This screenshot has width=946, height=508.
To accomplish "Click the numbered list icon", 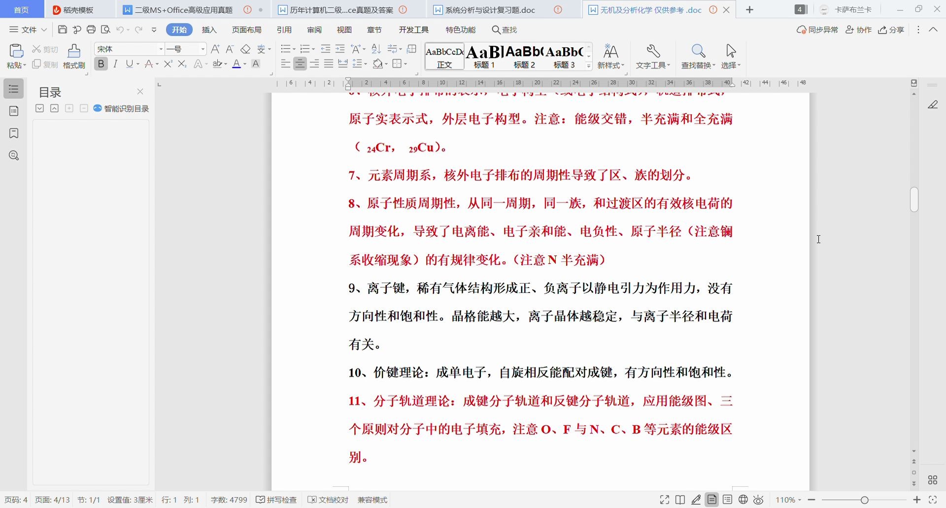I will click(x=305, y=49).
